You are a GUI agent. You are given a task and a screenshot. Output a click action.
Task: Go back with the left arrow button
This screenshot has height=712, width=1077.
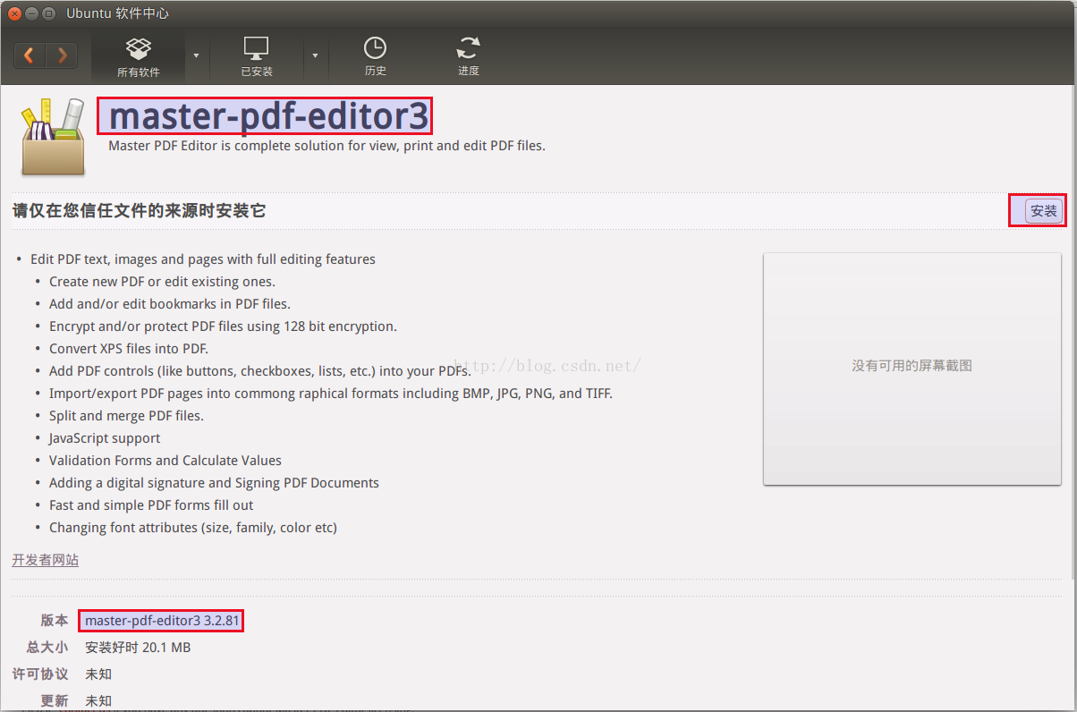(x=30, y=55)
